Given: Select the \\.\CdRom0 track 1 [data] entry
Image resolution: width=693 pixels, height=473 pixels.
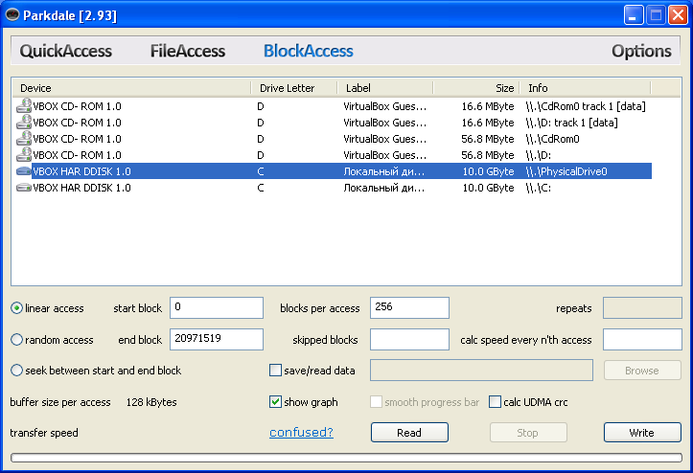Looking at the screenshot, I should [x=586, y=106].
